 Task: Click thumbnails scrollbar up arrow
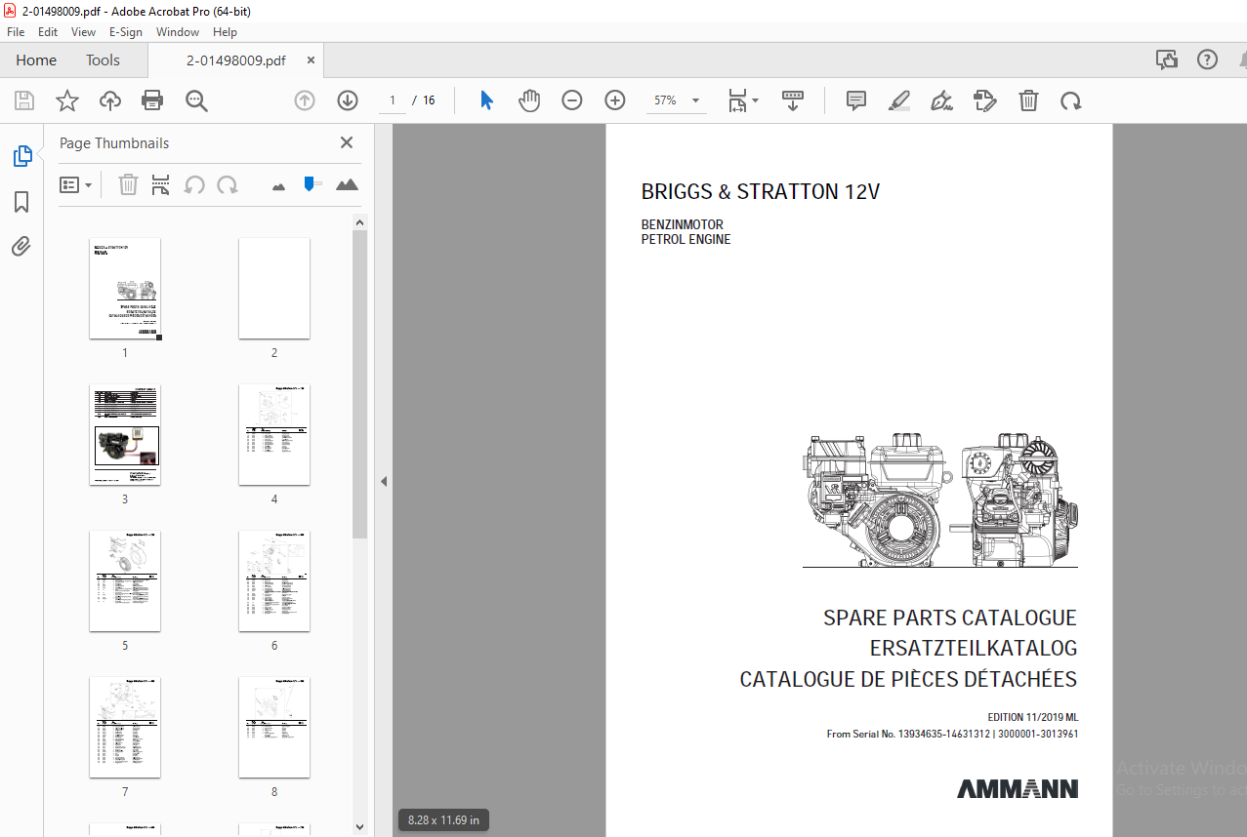(359, 222)
